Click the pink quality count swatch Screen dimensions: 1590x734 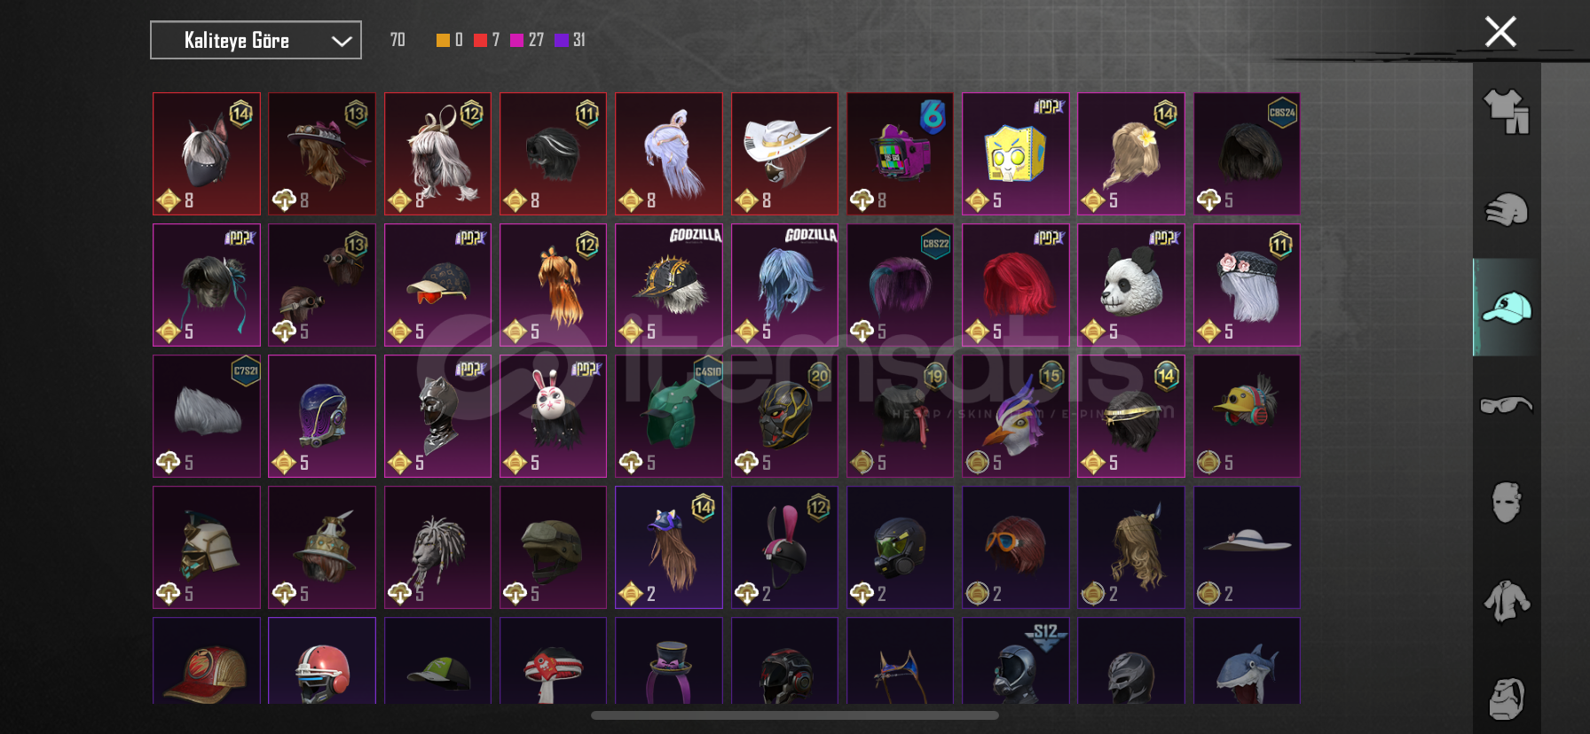[x=517, y=40]
